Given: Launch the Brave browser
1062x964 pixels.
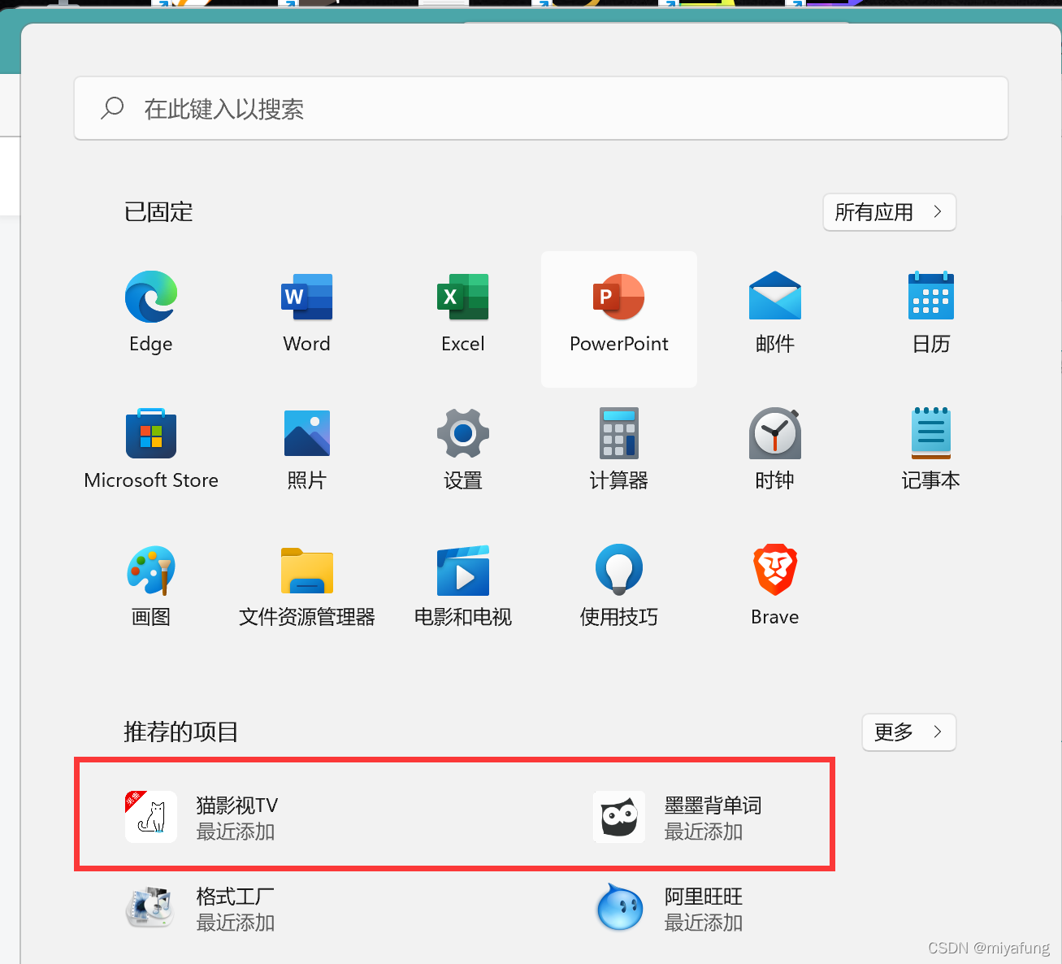Looking at the screenshot, I should pyautogui.click(x=775, y=569).
